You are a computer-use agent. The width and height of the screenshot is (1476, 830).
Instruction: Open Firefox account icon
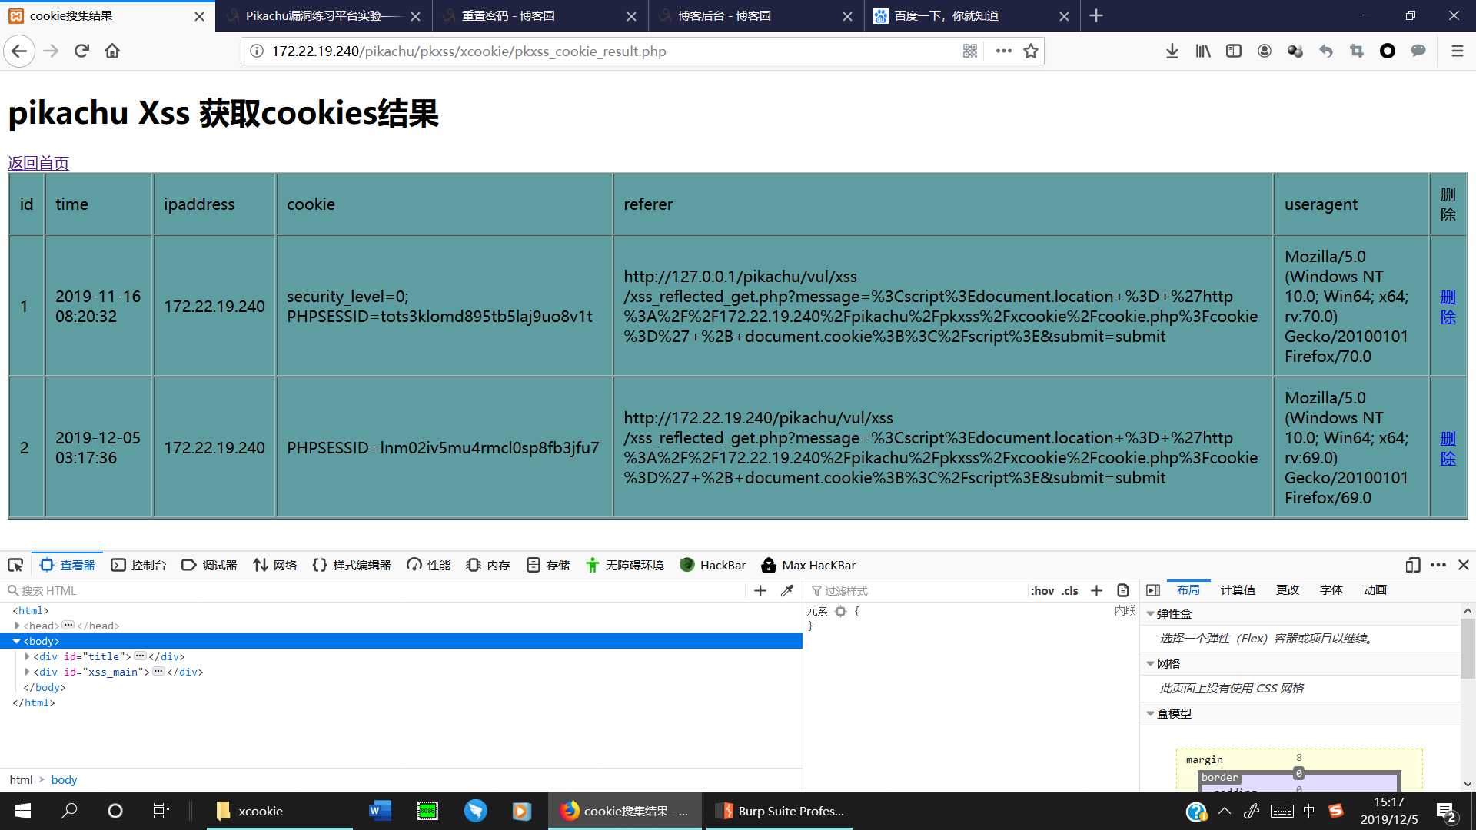[1265, 51]
